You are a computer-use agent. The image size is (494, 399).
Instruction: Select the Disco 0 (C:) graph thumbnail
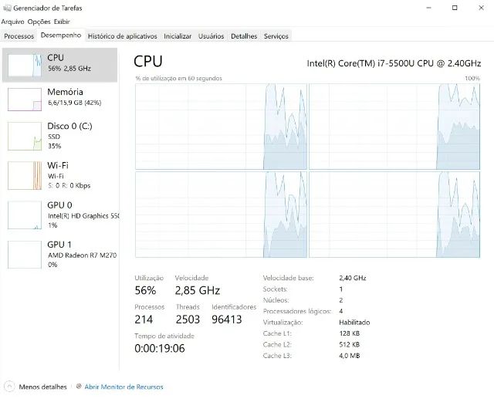click(x=24, y=136)
